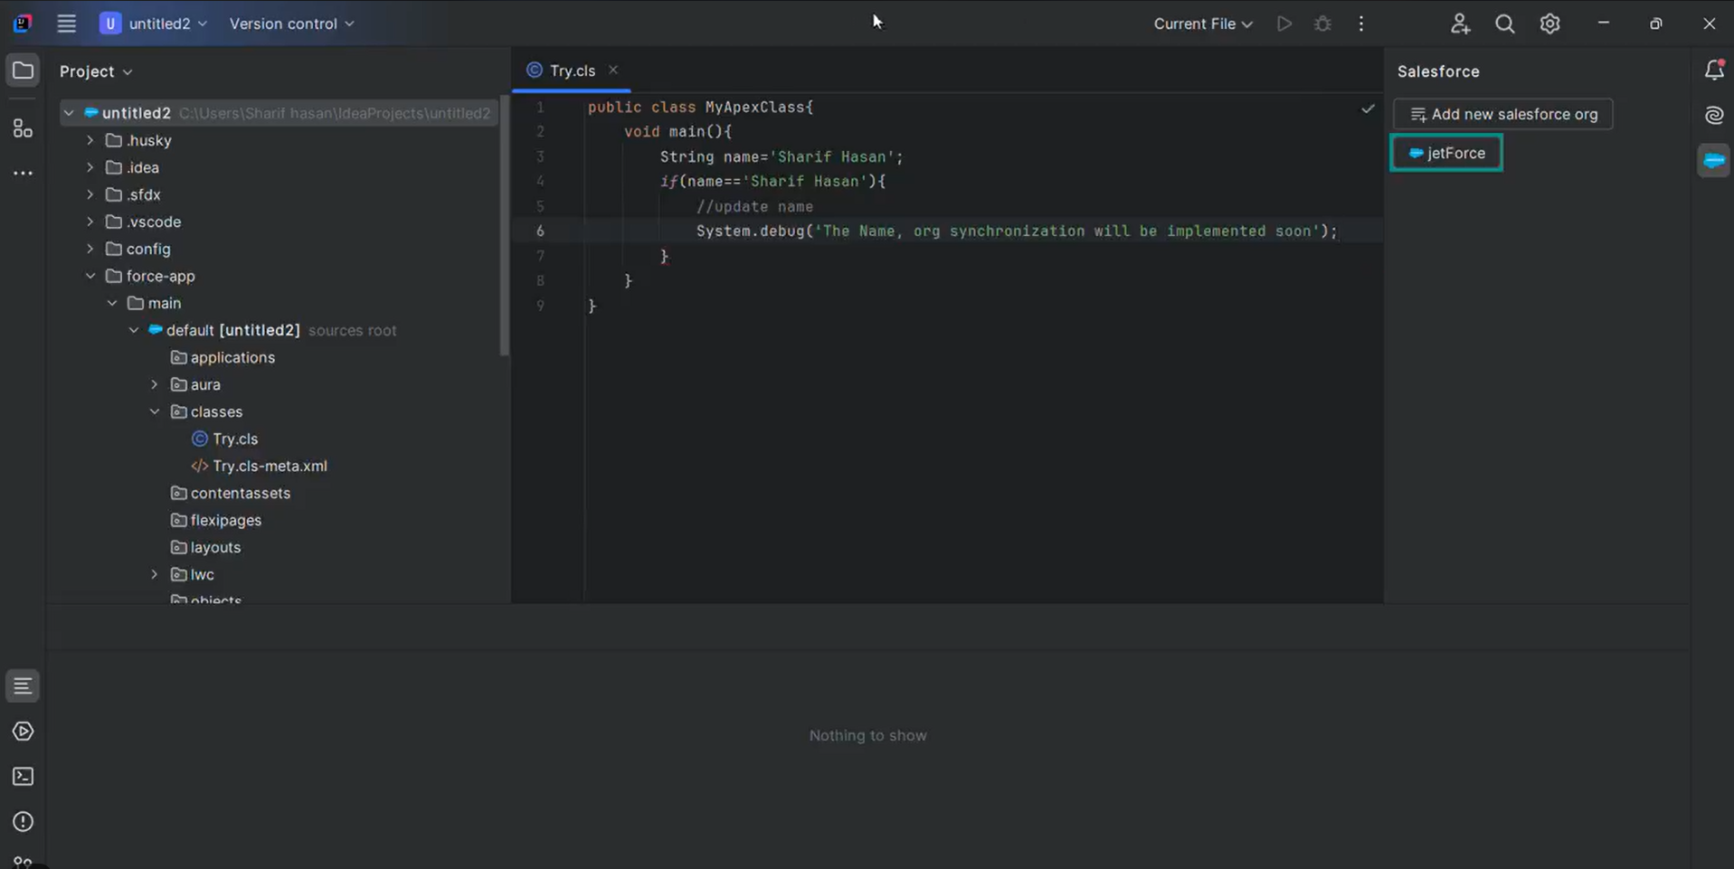Screen dimensions: 1734x869
Task: Open IDE settings gear menu
Action: 1549,24
